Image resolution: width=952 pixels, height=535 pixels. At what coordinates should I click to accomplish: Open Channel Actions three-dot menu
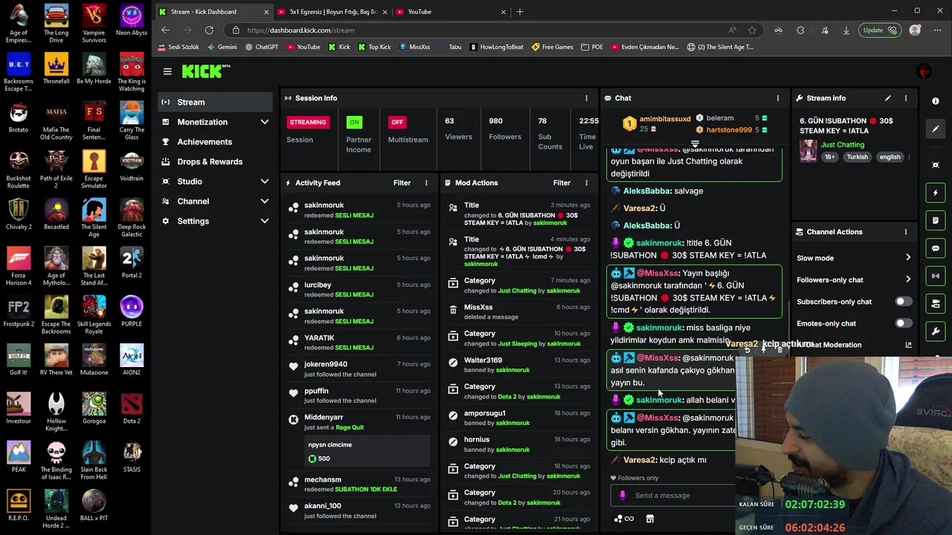pyautogui.click(x=905, y=232)
